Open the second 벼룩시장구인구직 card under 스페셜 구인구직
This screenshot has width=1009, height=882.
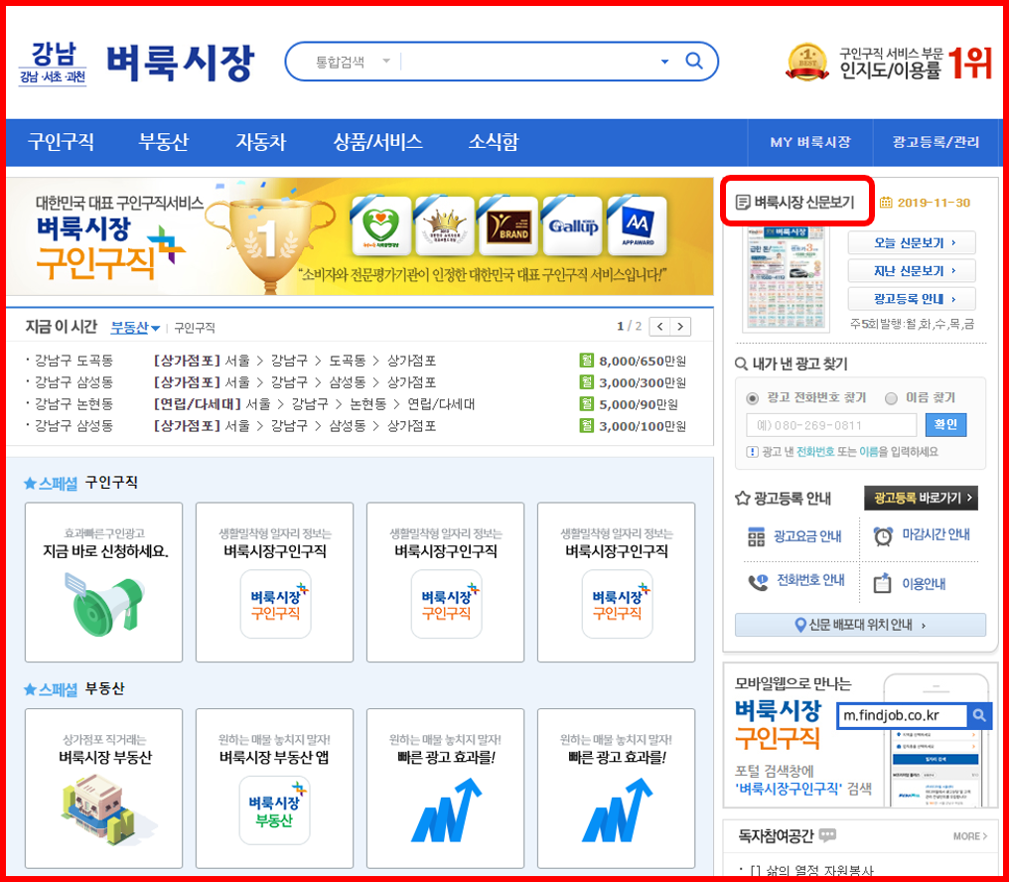[445, 583]
